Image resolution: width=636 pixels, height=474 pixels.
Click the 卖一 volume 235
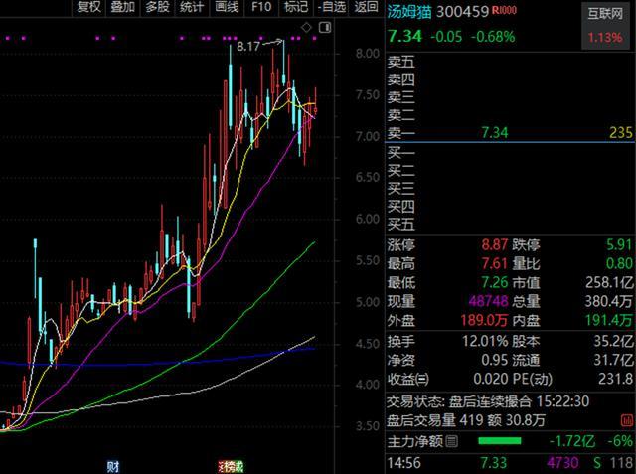coord(621,133)
